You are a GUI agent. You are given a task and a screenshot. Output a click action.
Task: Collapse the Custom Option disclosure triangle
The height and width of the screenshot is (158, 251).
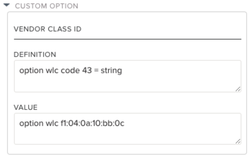click(7, 6)
